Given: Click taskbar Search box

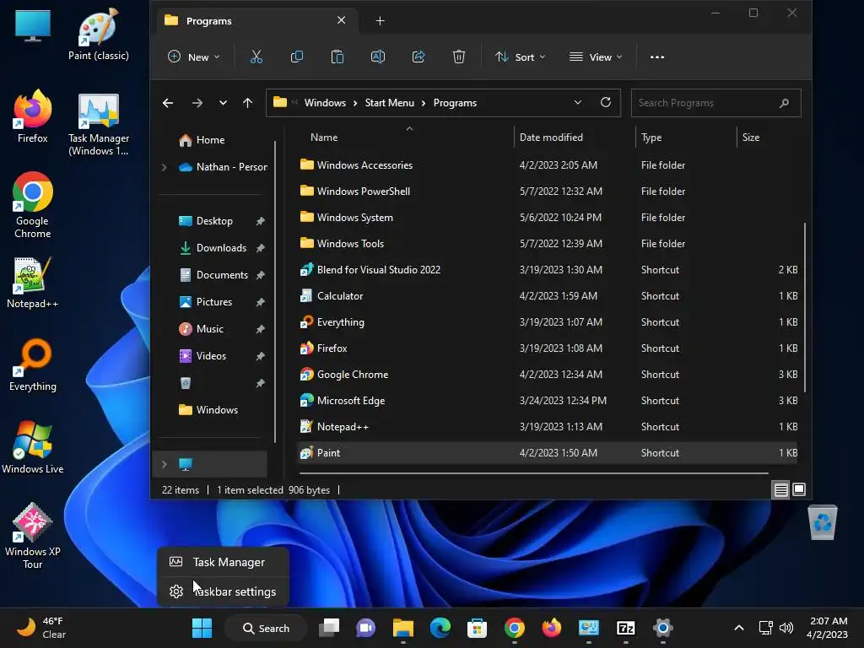Looking at the screenshot, I should point(266,628).
